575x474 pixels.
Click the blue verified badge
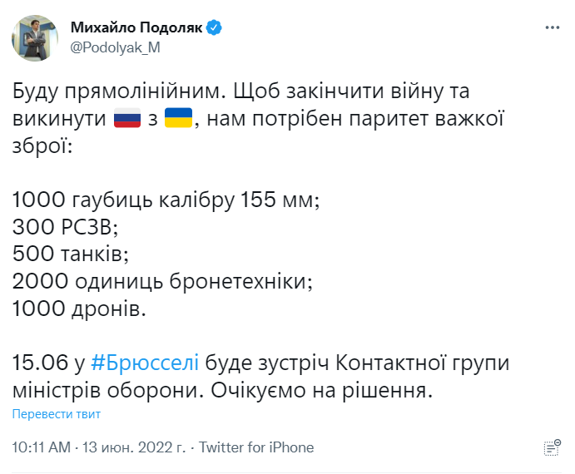click(215, 27)
